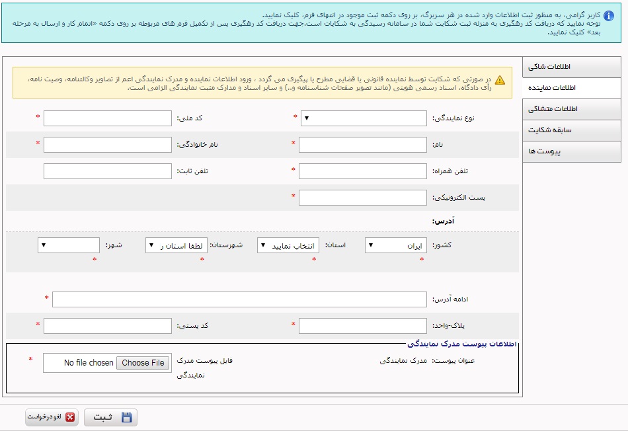Click the نام خانوادگی input field
Screen dimensions: 628x431
[108, 145]
